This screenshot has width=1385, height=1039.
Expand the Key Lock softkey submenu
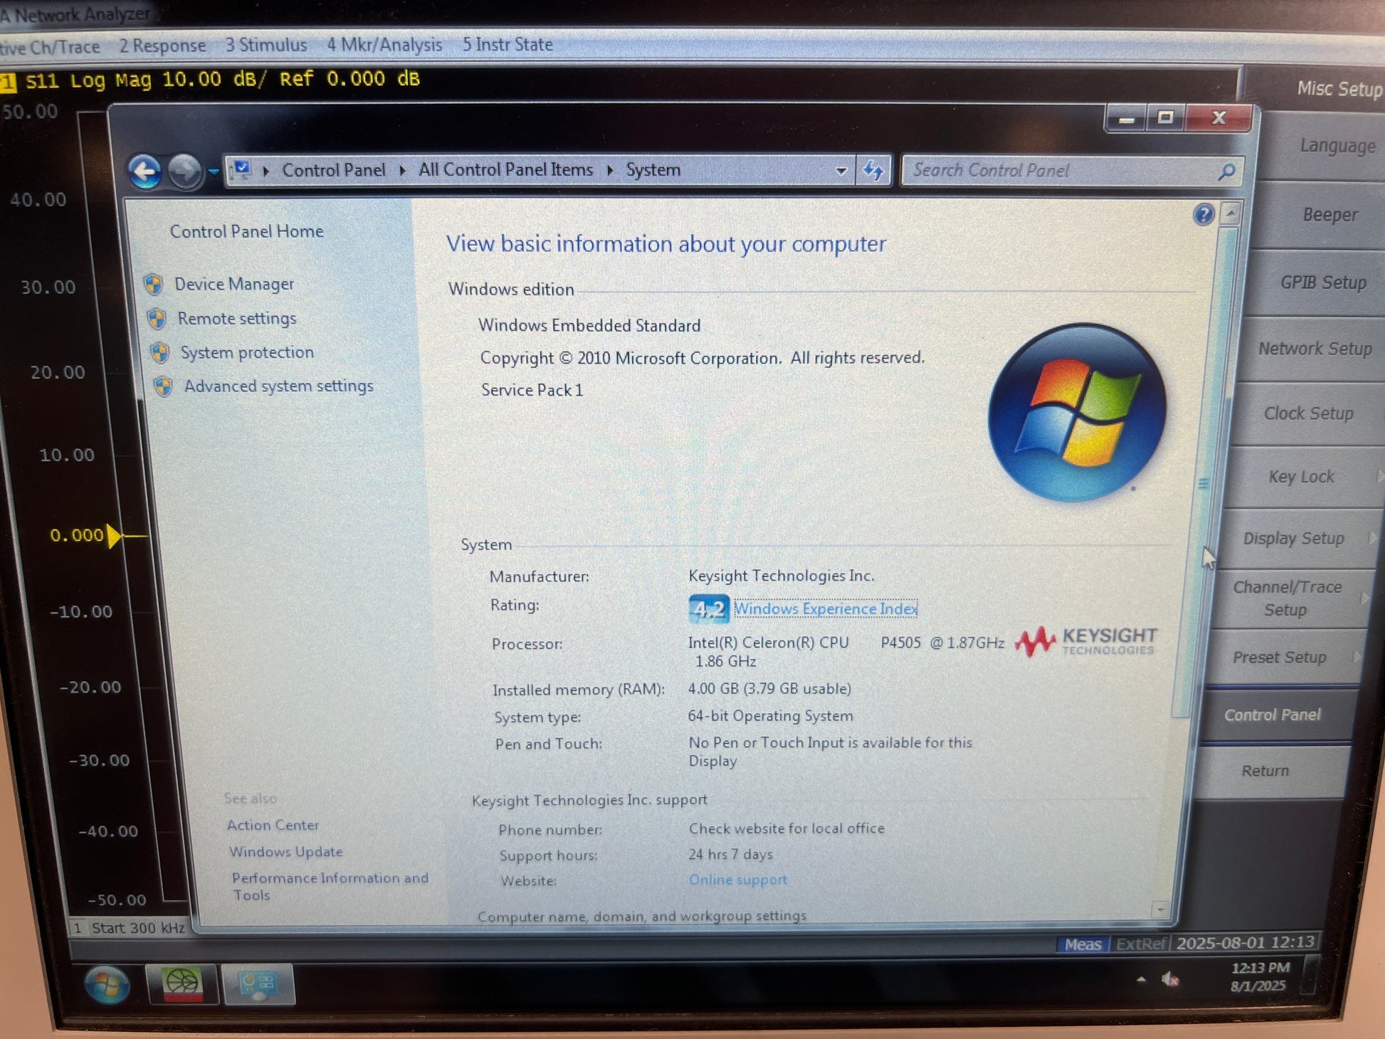tap(1301, 477)
